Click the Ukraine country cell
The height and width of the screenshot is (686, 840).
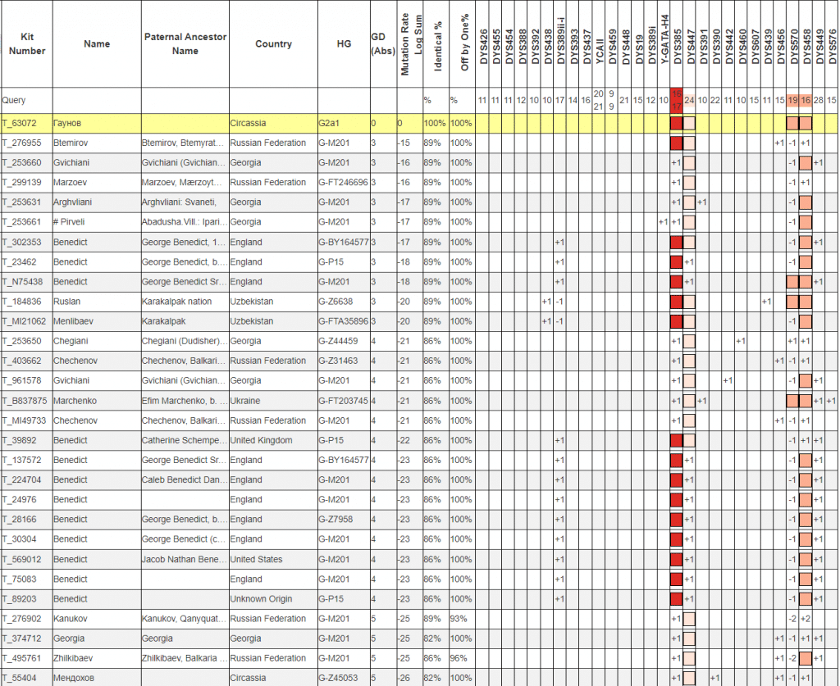pyautogui.click(x=245, y=401)
